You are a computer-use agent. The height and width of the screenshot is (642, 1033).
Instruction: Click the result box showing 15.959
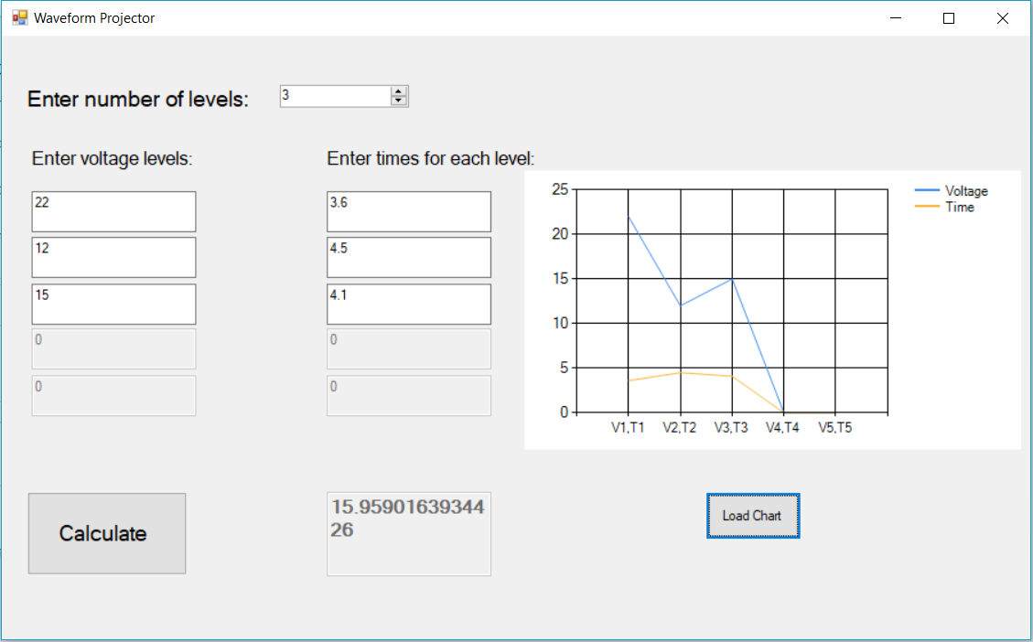tap(408, 533)
